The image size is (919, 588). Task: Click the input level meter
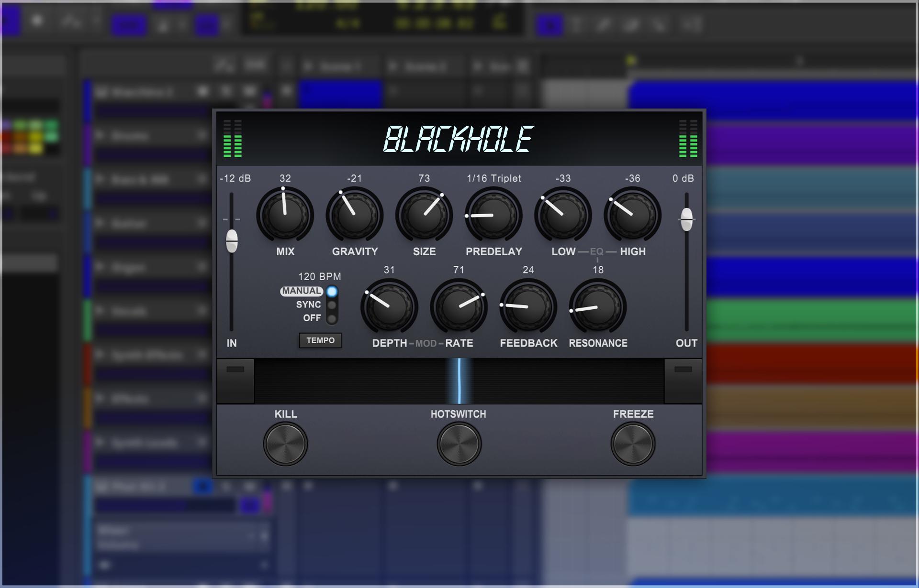point(233,139)
